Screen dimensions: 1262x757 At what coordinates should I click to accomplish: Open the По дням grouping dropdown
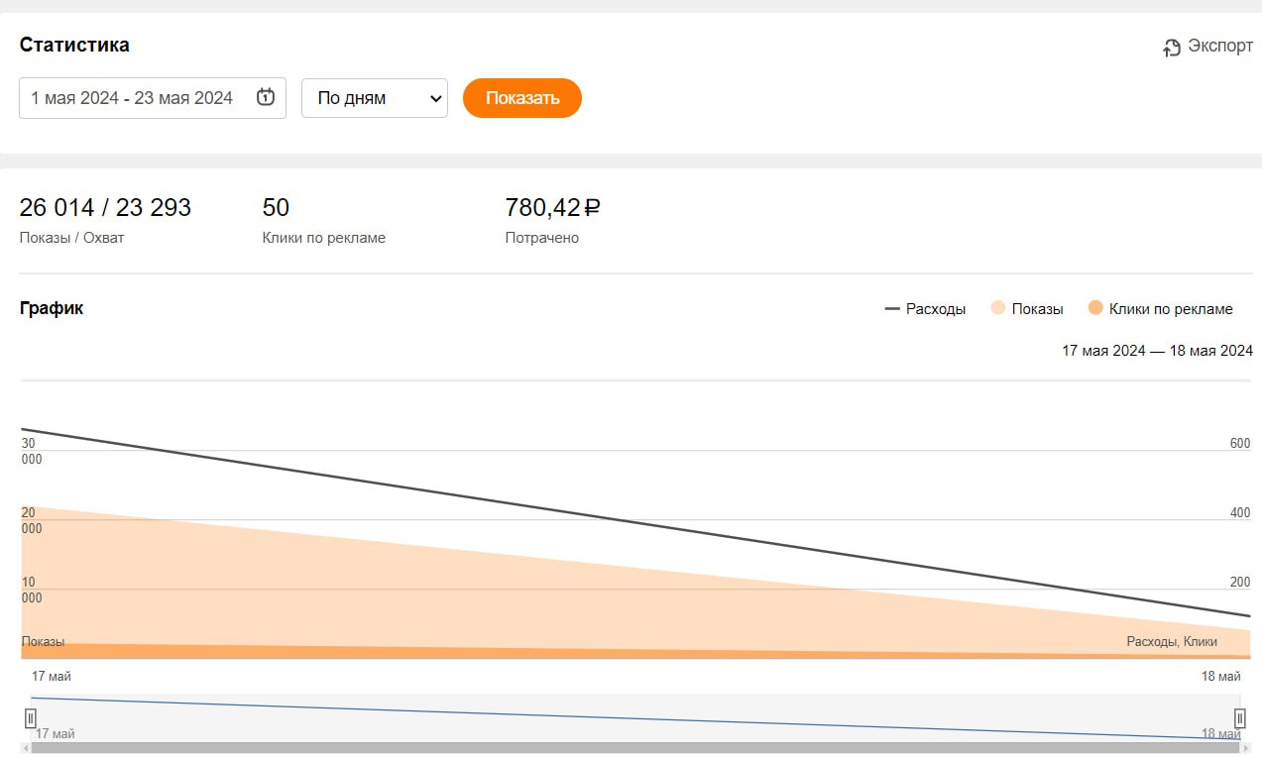pyautogui.click(x=375, y=98)
